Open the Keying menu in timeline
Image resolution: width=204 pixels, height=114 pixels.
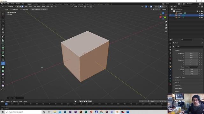click(15, 101)
